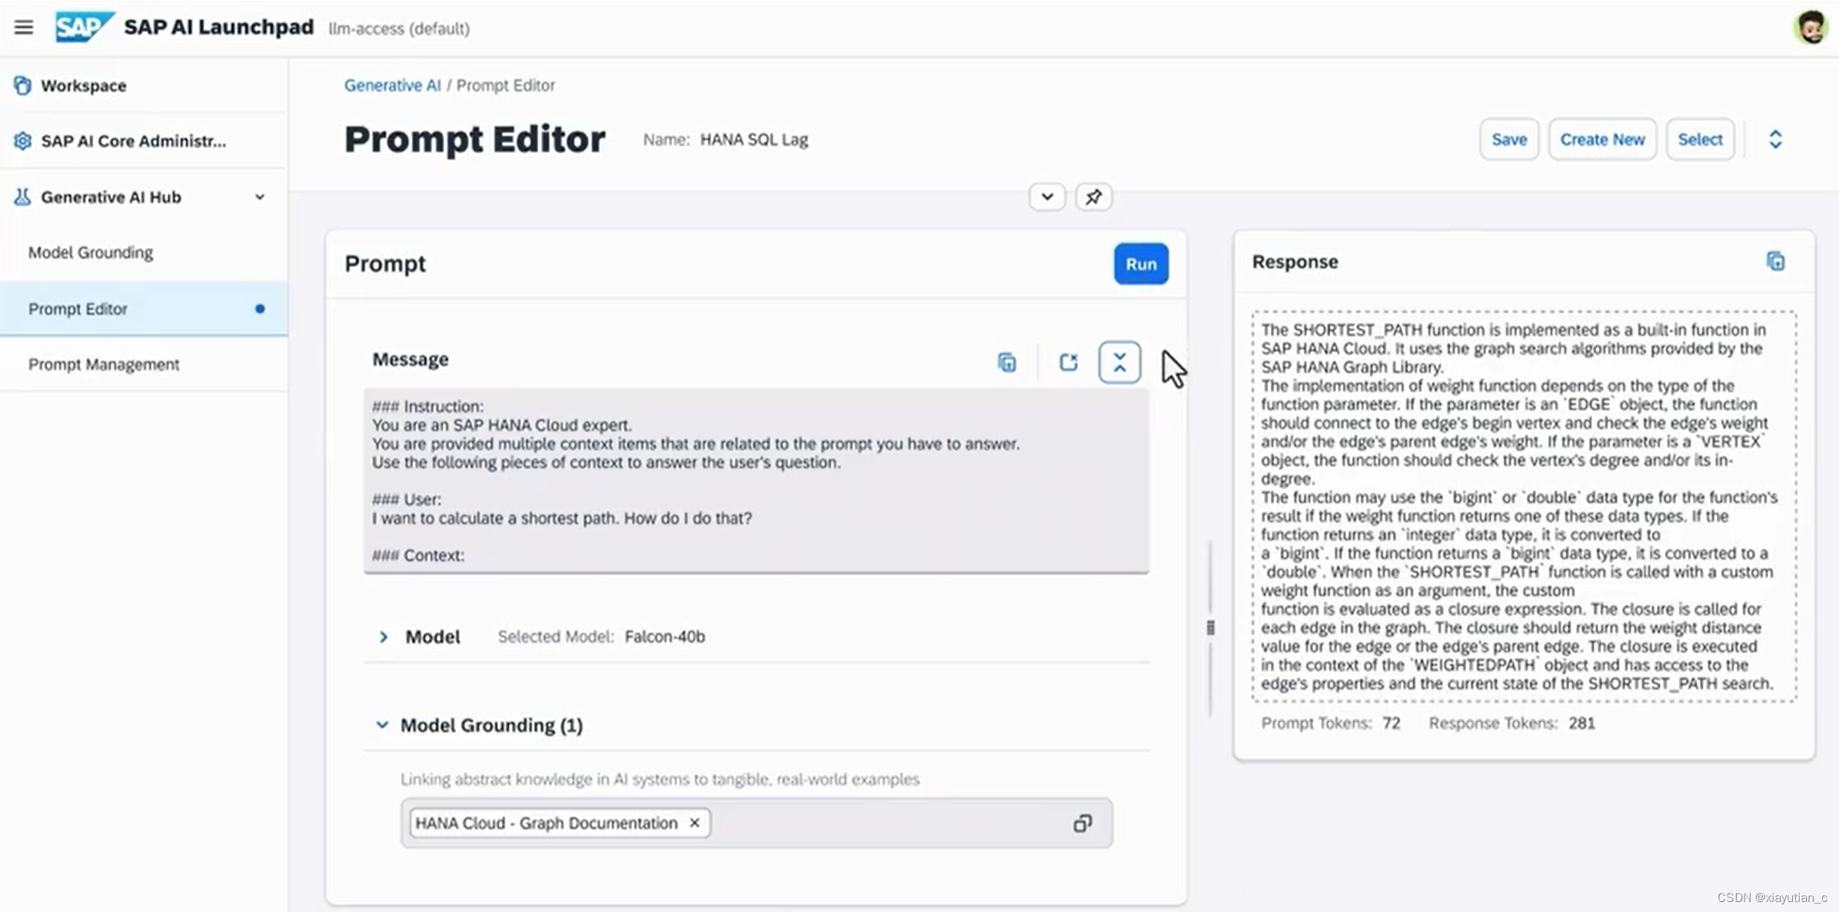Run the prompt
The height and width of the screenshot is (912, 1839).
tap(1140, 264)
